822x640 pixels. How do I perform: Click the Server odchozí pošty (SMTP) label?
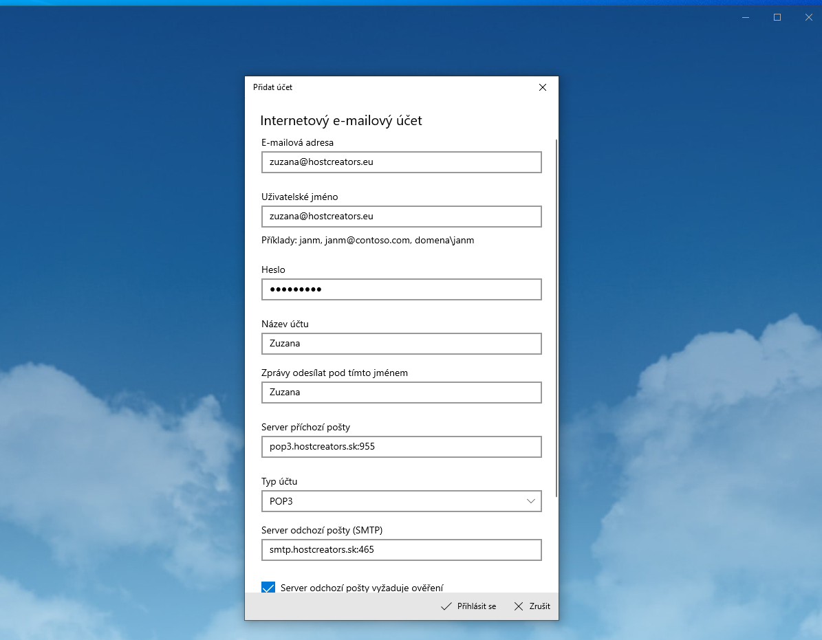coord(322,531)
